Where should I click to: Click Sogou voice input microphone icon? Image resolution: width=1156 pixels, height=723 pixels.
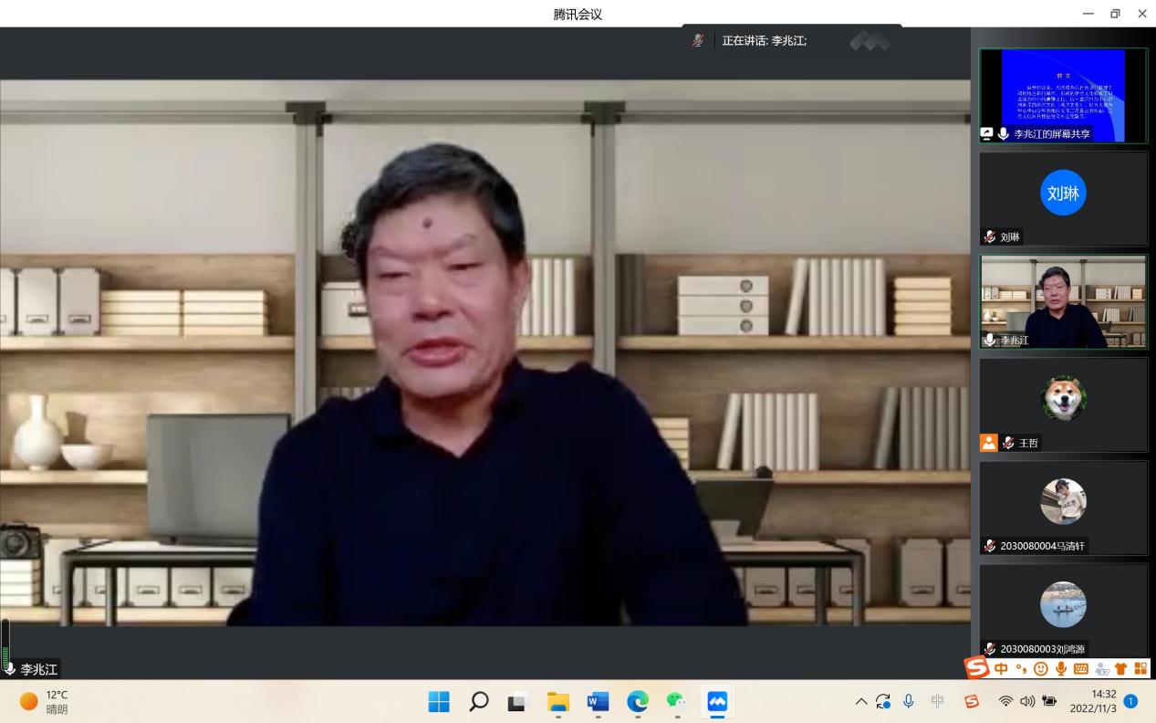click(1060, 669)
